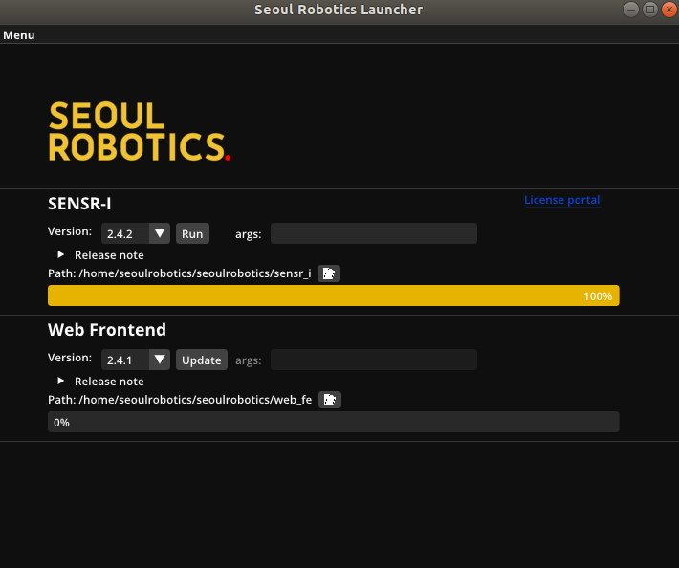Click folder icon next to sensr_i path
679x568 pixels.
click(329, 273)
